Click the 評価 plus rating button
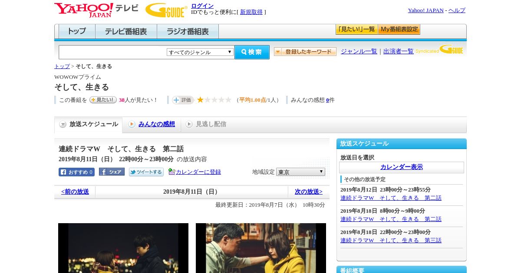Viewport: 521px width, 273px height. 183,100
